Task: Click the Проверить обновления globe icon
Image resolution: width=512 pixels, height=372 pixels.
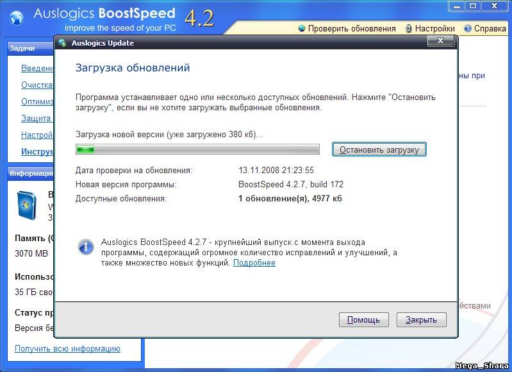Action: (x=302, y=28)
